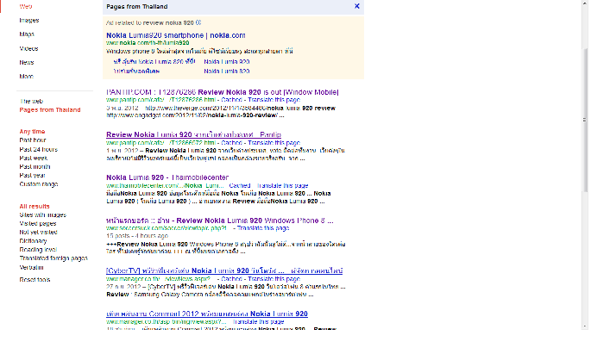Select the Web search category
This screenshot has height=348, width=591.
[x=26, y=6]
